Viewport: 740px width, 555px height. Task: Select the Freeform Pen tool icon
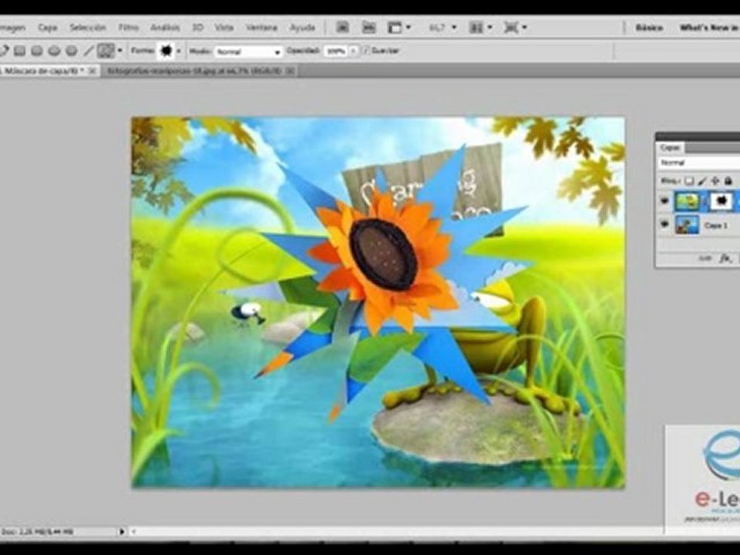point(4,51)
